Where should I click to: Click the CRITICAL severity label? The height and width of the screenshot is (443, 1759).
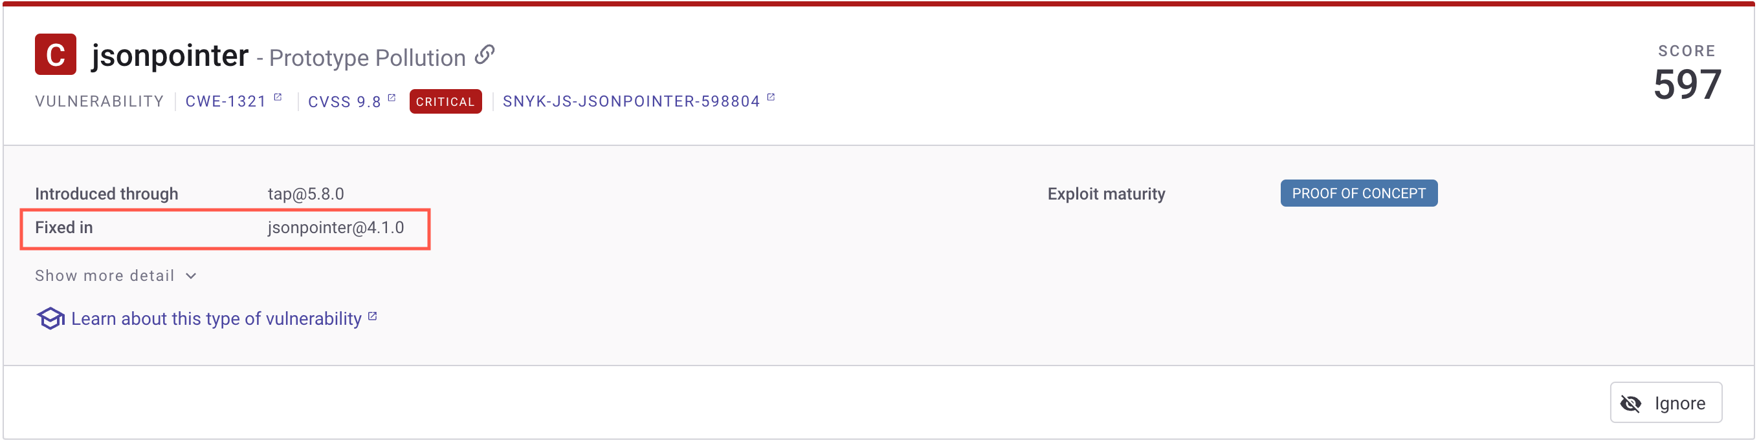coord(445,102)
